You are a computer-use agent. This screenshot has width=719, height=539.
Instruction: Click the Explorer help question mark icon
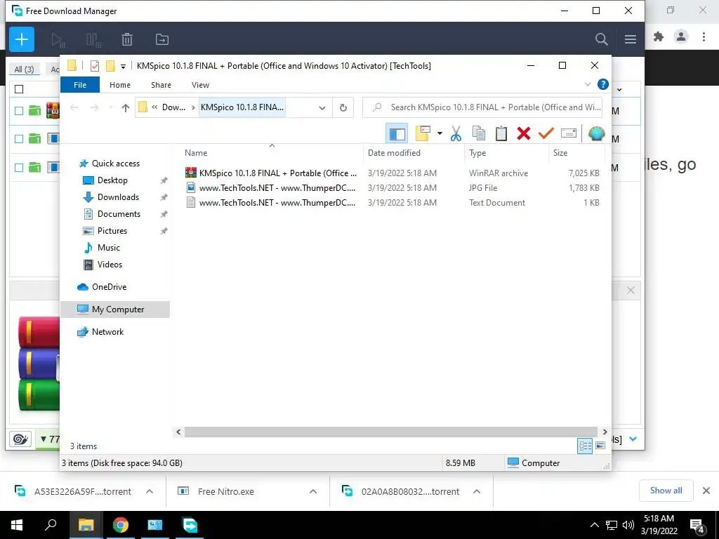pyautogui.click(x=603, y=84)
